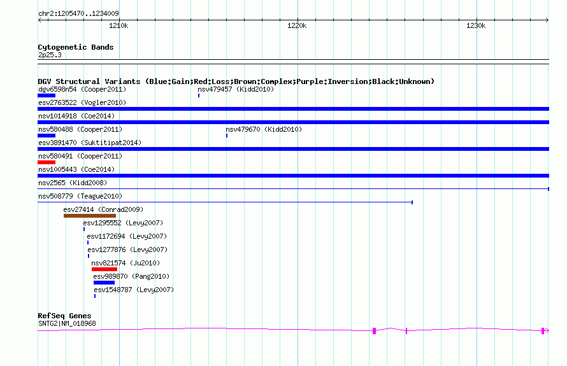The height and width of the screenshot is (366, 567).
Task: Open the esv1548787 (Levy2007) variant
Action: (134, 290)
